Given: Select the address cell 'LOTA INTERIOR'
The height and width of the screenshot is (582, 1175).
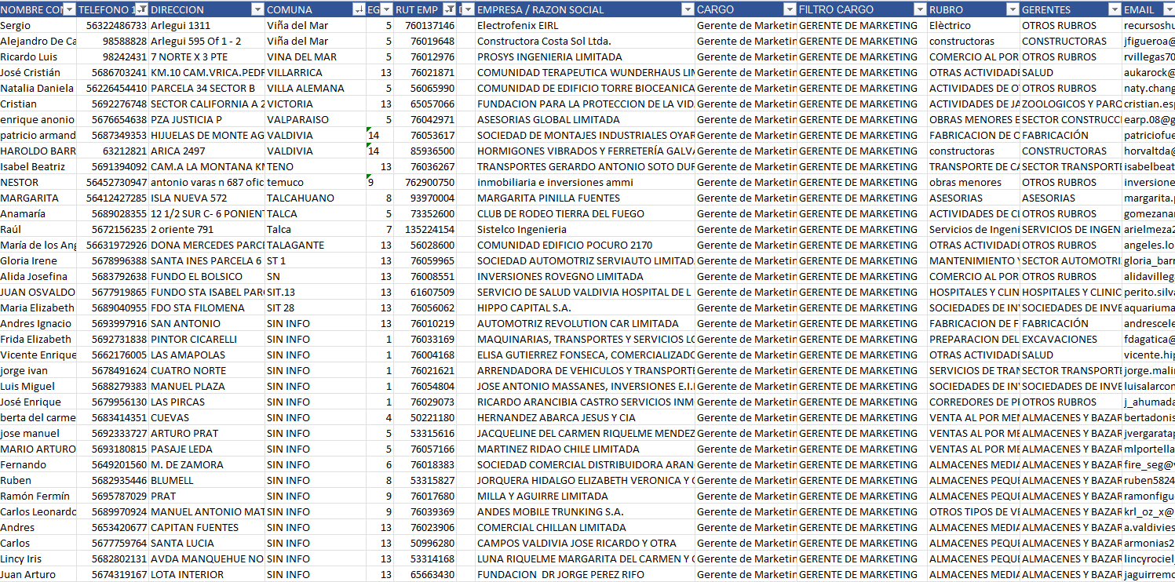Looking at the screenshot, I should click(x=207, y=574).
